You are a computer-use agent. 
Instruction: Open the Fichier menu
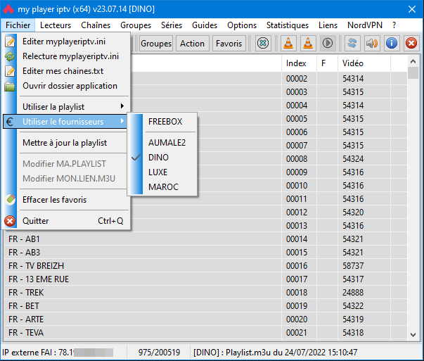(x=18, y=25)
